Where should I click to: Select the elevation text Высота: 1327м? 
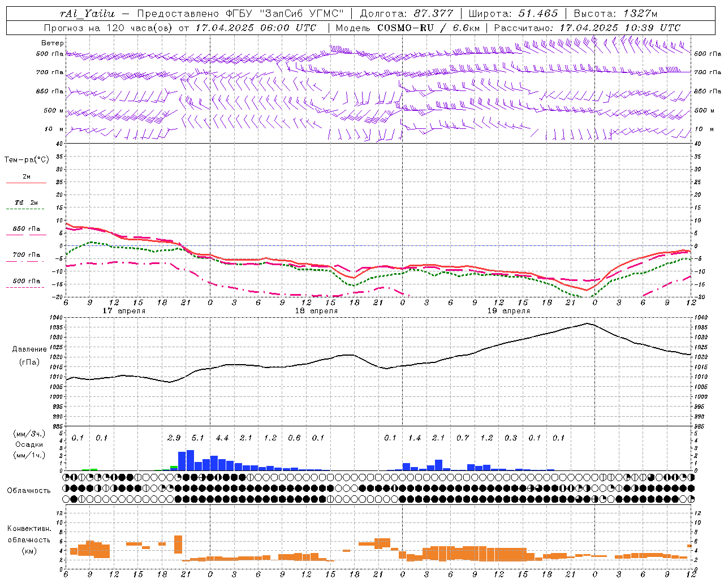coord(615,14)
